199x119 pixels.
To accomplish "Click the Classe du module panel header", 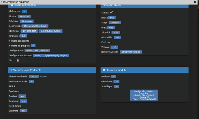I will (x=144, y=70).
